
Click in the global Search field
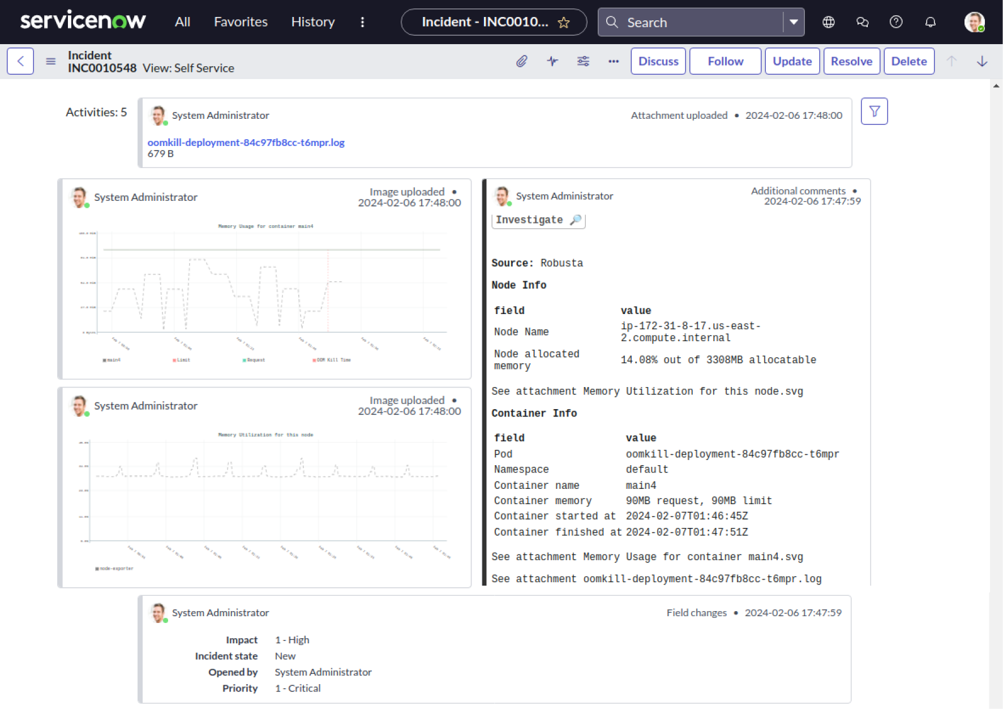[701, 23]
